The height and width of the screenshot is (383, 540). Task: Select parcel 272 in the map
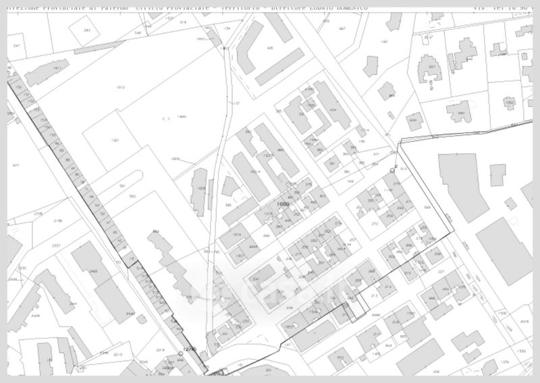(375, 223)
